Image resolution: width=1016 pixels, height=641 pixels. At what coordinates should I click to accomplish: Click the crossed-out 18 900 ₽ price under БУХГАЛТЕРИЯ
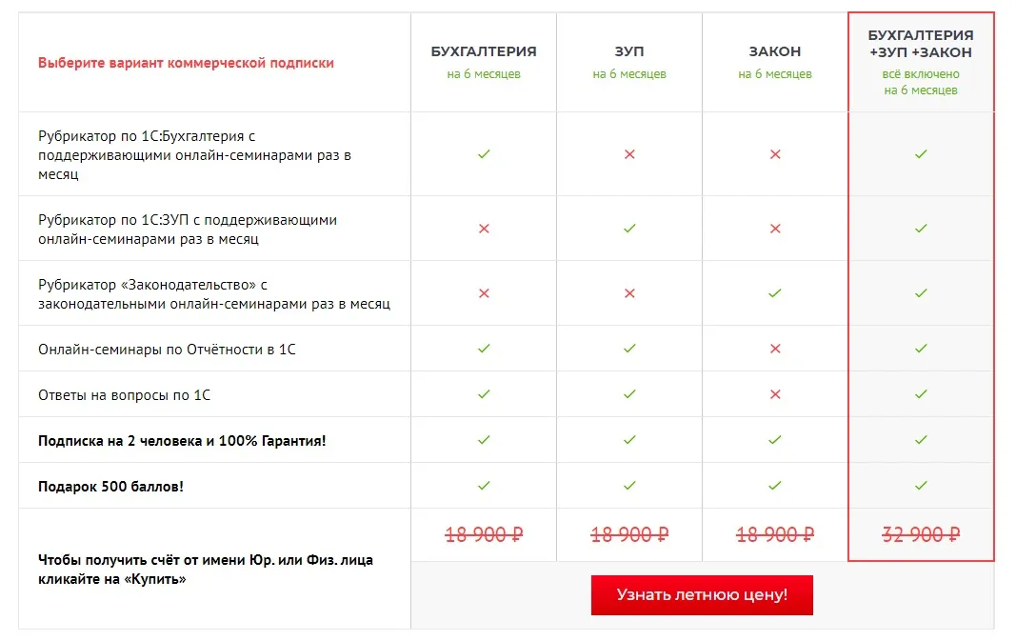click(484, 534)
